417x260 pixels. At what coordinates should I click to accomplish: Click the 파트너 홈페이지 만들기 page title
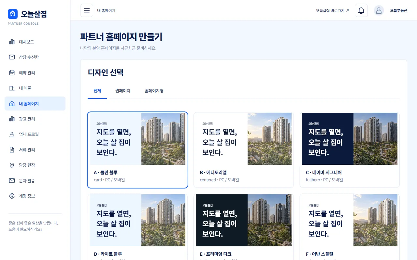pyautogui.click(x=121, y=37)
